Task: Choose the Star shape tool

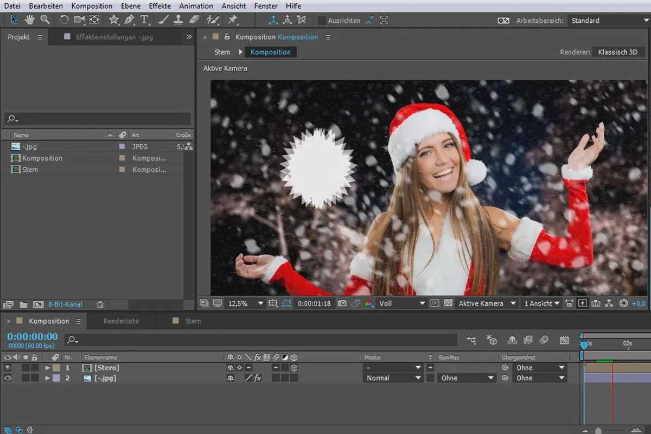Action: tap(114, 20)
